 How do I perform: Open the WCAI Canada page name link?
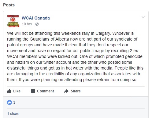coord(36,18)
